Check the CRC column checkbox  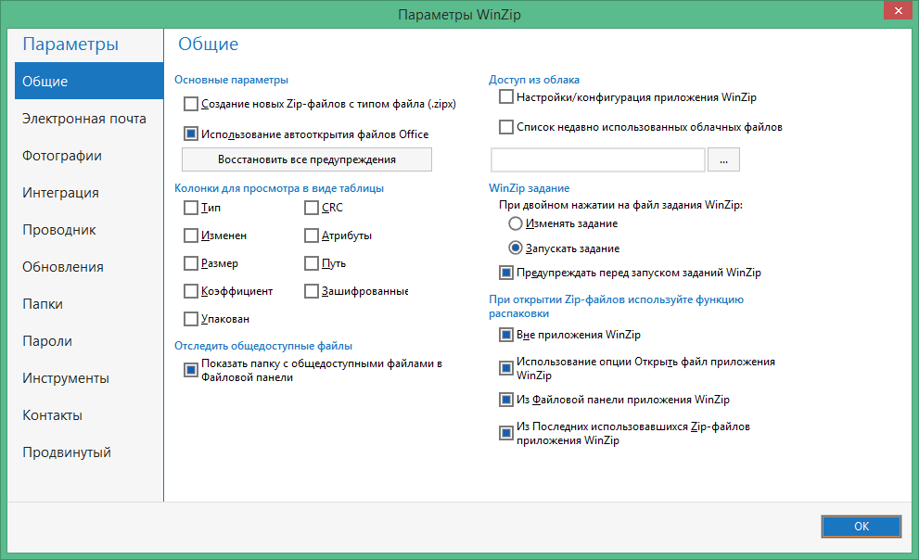pos(312,208)
